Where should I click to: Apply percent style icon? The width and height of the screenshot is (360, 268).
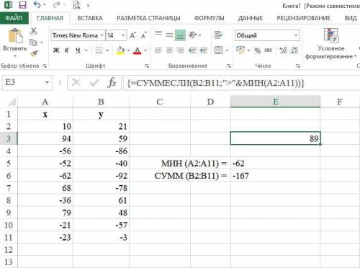coord(258,50)
